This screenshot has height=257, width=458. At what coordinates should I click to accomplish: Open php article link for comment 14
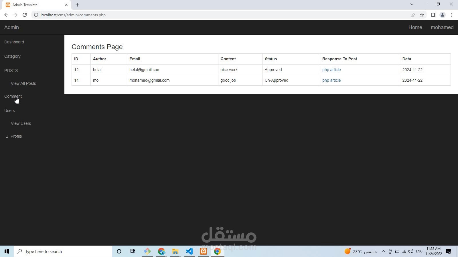pyautogui.click(x=331, y=80)
